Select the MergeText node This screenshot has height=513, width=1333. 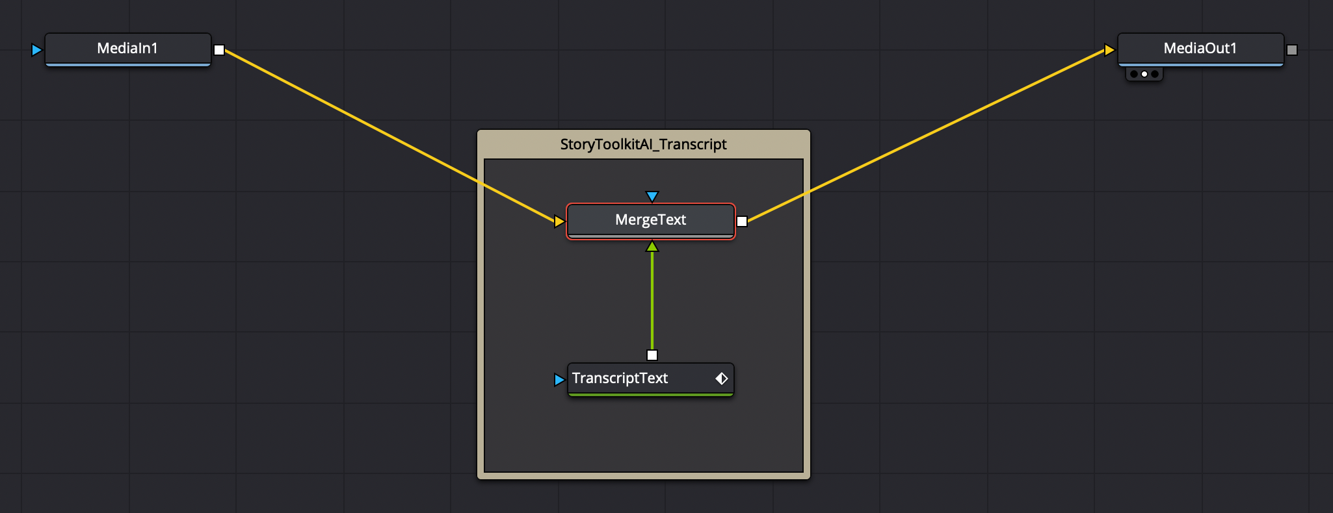pos(651,221)
